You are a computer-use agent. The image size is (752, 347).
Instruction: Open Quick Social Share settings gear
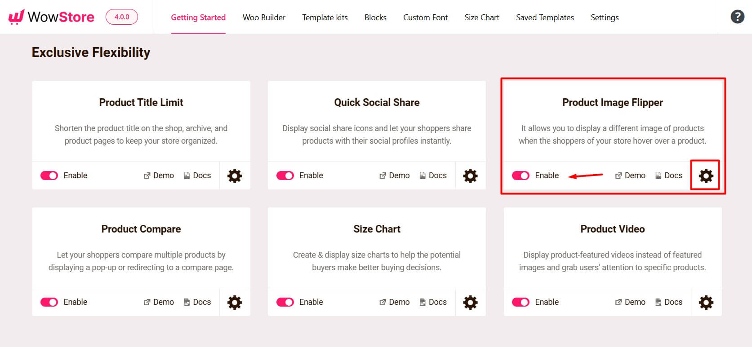tap(470, 176)
